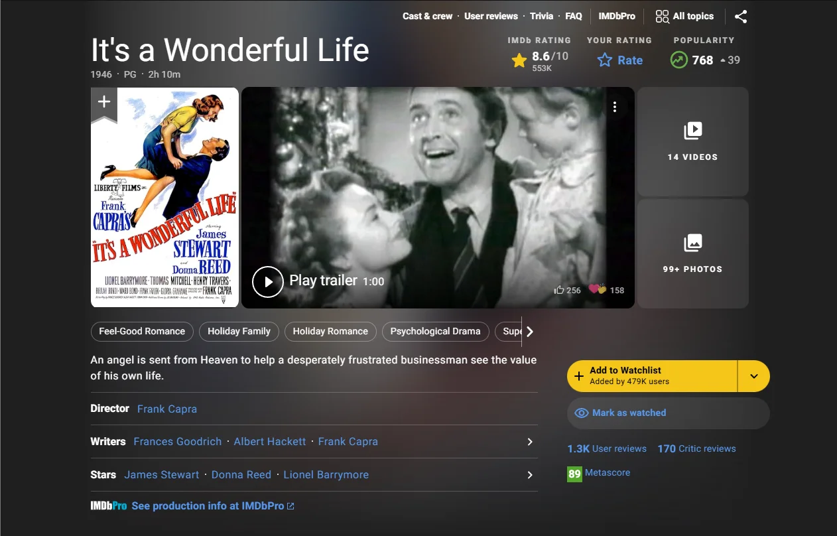Click the Rate star icon
Screen dimensions: 837x536
tap(604, 60)
